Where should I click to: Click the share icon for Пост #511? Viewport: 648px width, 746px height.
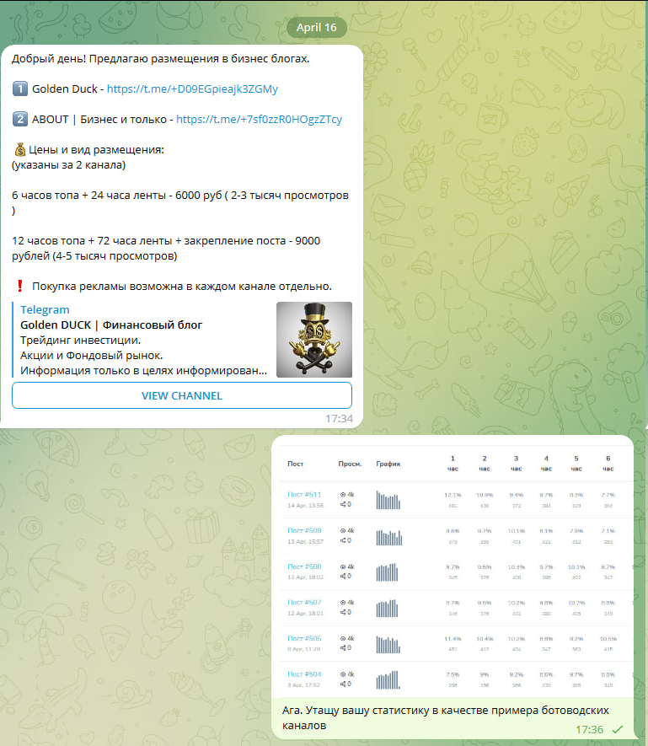point(343,504)
